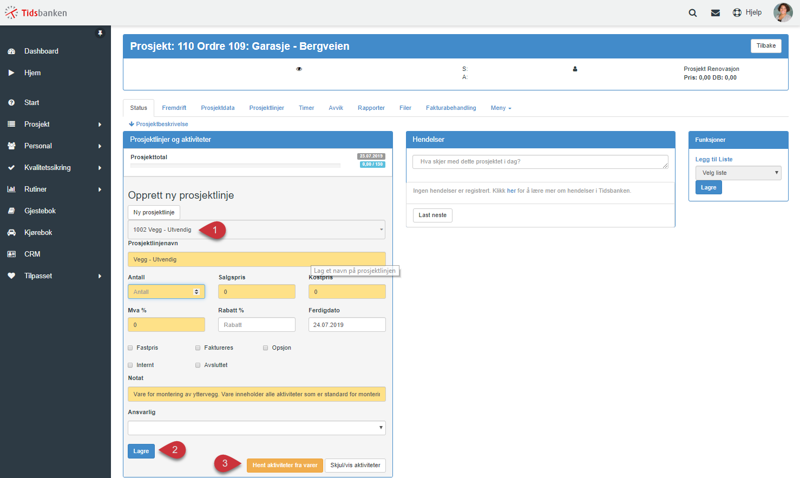Click the CRM card icon
Viewport: 800px width, 478px height.
point(11,254)
